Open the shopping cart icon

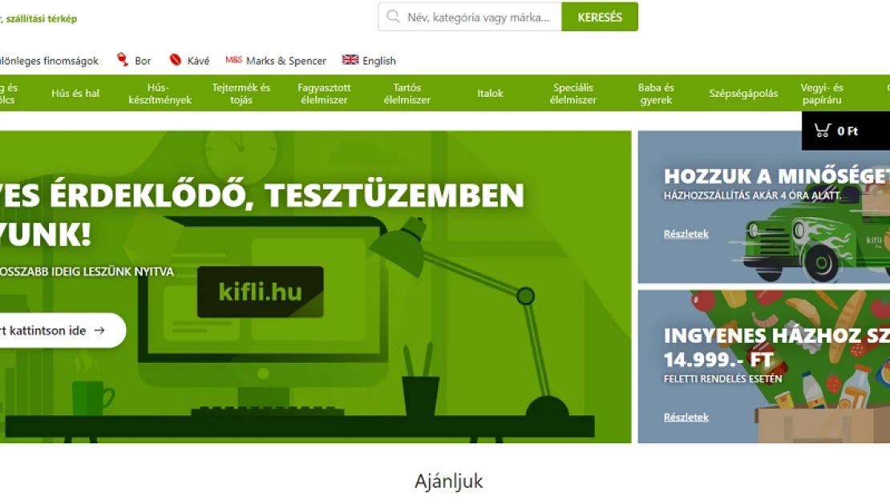(823, 131)
